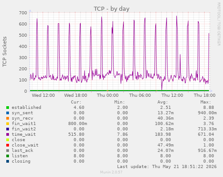Click the 'Cur:' column header
This screenshot has height=177, width=223.
pos(76,102)
